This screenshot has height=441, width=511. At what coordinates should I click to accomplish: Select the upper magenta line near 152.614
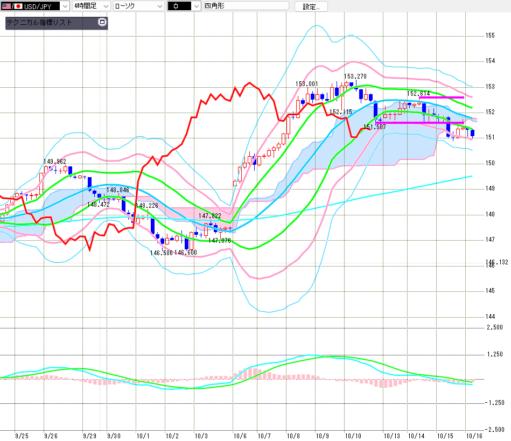[x=440, y=97]
